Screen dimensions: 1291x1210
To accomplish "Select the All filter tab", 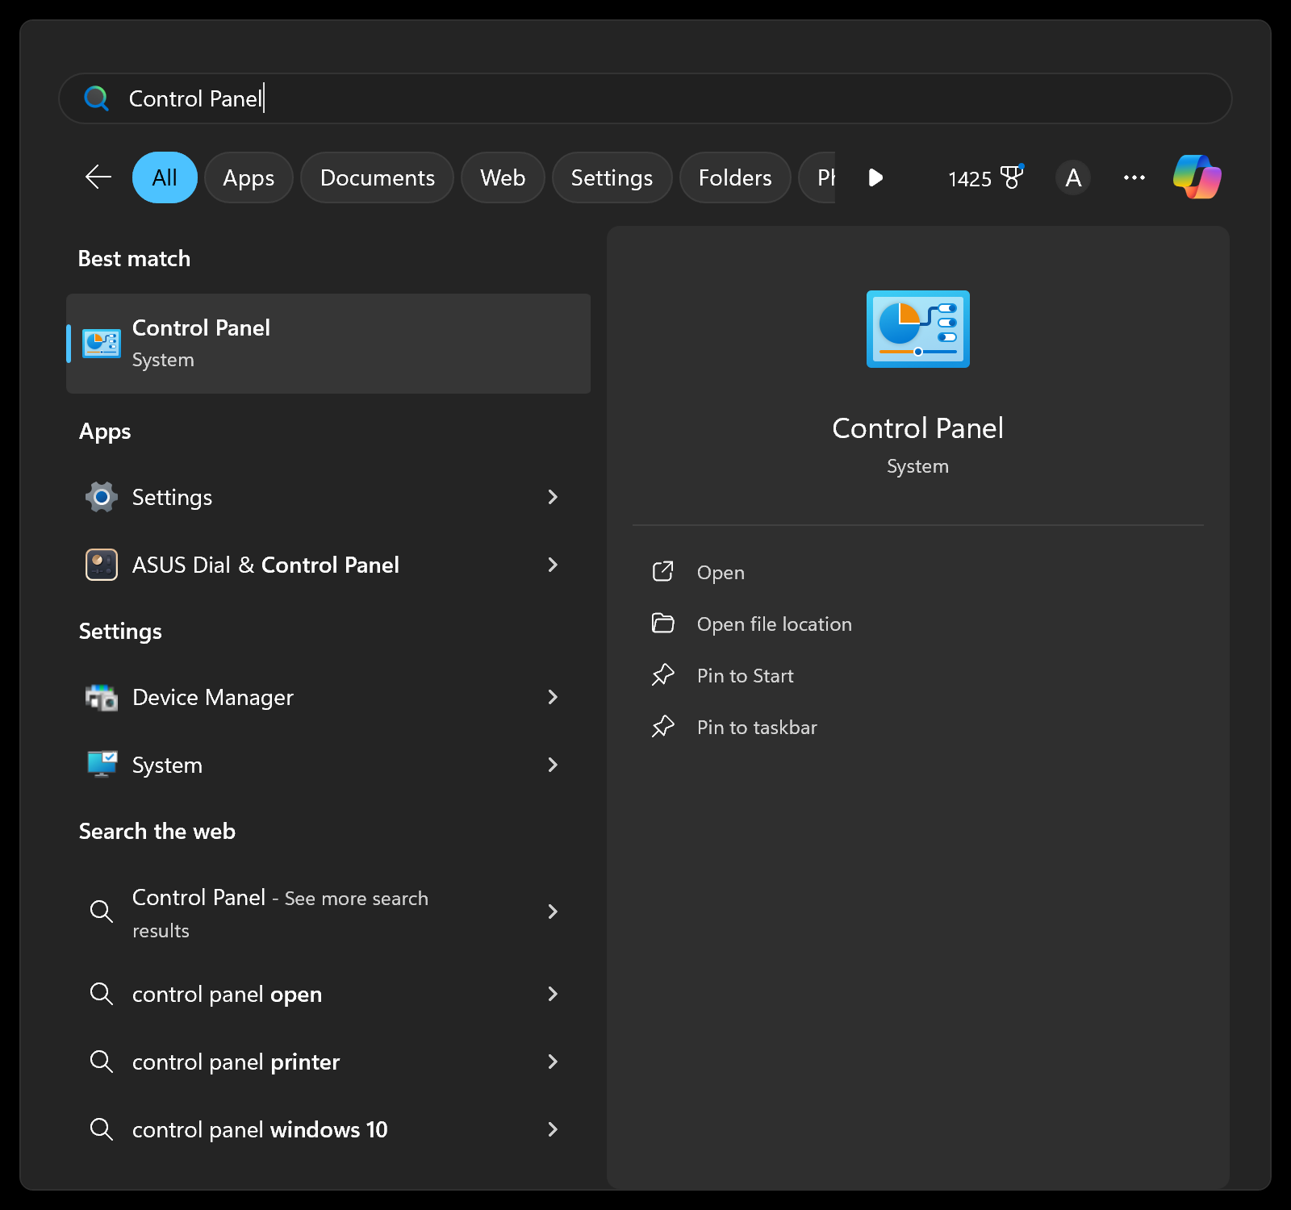I will (165, 177).
